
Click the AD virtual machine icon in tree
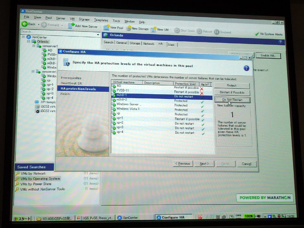point(45,50)
